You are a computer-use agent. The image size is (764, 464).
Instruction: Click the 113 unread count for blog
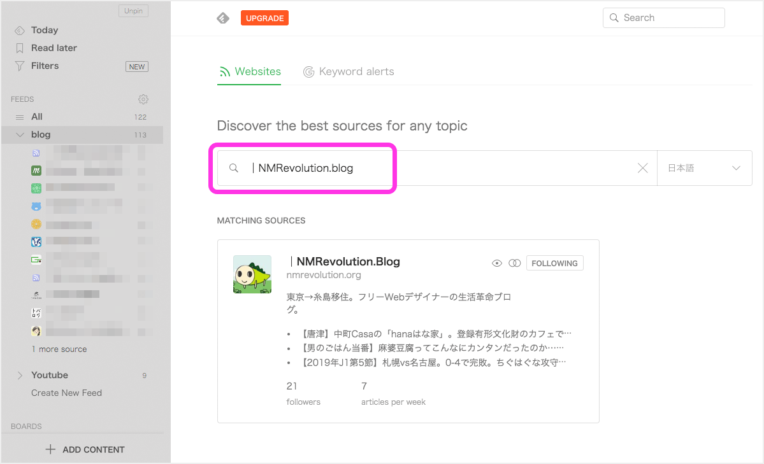point(140,136)
